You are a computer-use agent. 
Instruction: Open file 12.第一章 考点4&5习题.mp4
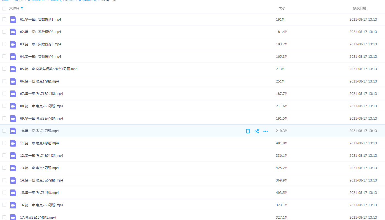pyautogui.click(x=42, y=156)
